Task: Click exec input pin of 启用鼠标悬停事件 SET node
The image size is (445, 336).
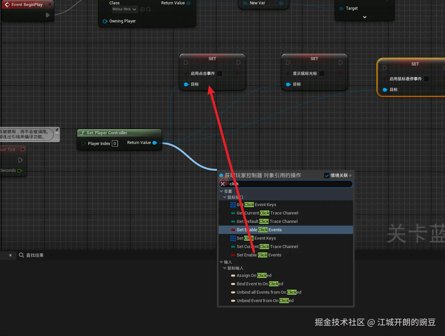Action: [385, 68]
